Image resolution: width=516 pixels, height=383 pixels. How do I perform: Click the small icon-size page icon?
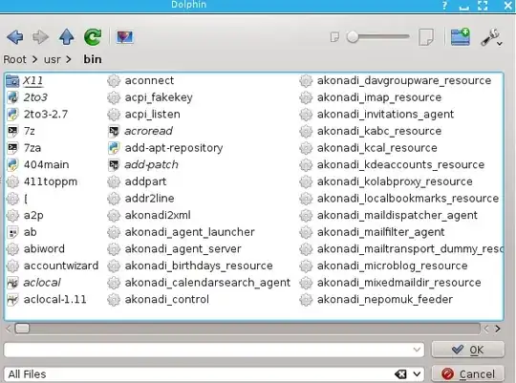click(x=334, y=37)
